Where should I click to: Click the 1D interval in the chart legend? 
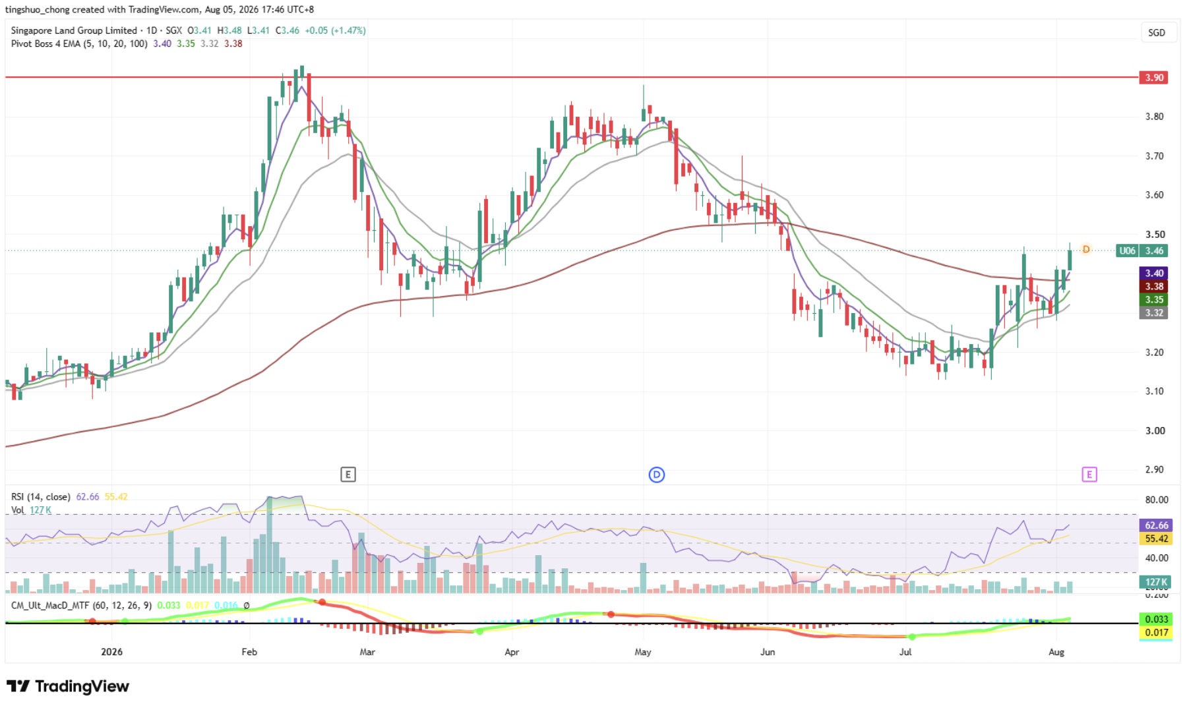[152, 30]
